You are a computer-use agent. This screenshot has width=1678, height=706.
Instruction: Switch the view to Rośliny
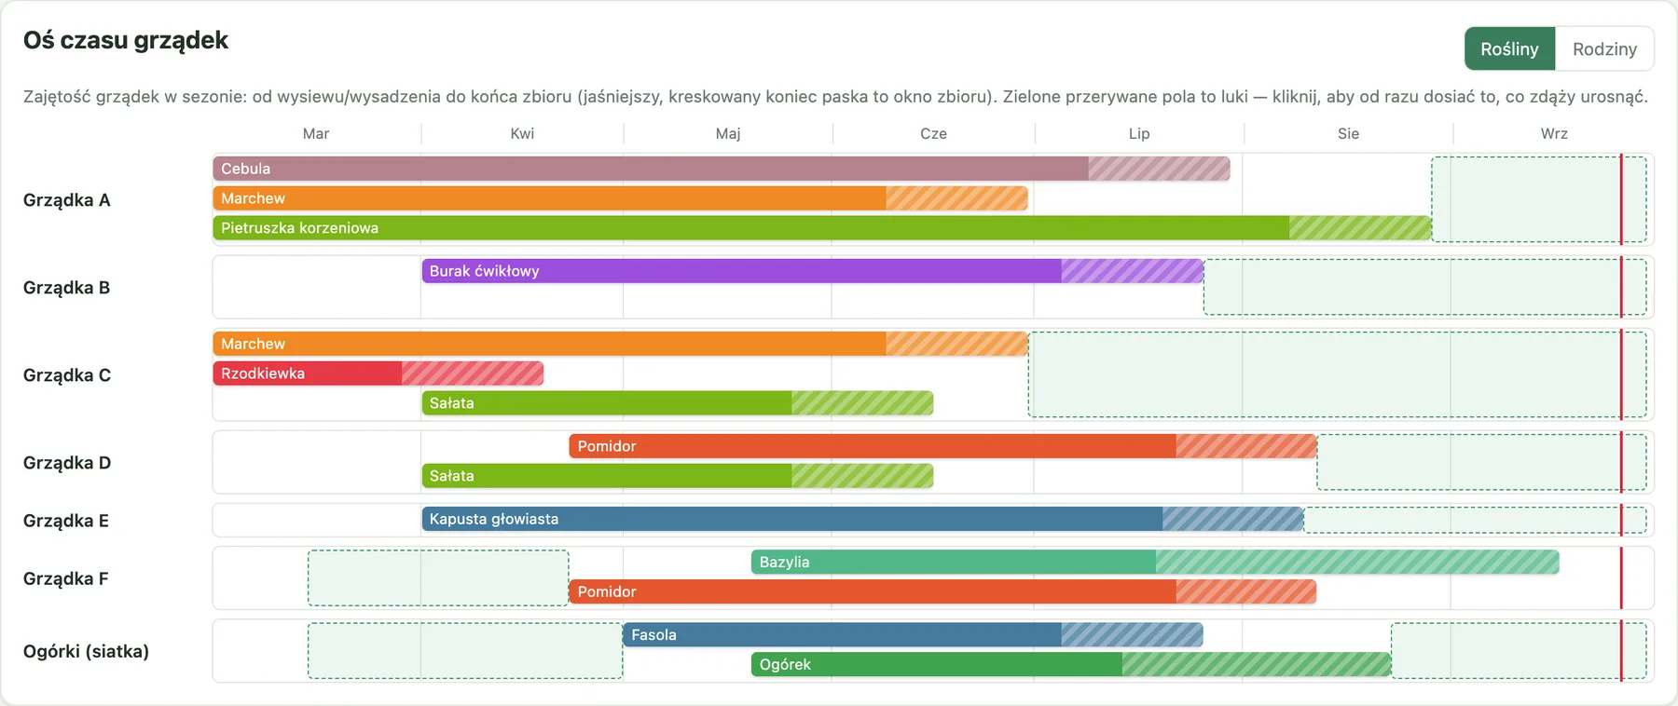[1510, 48]
